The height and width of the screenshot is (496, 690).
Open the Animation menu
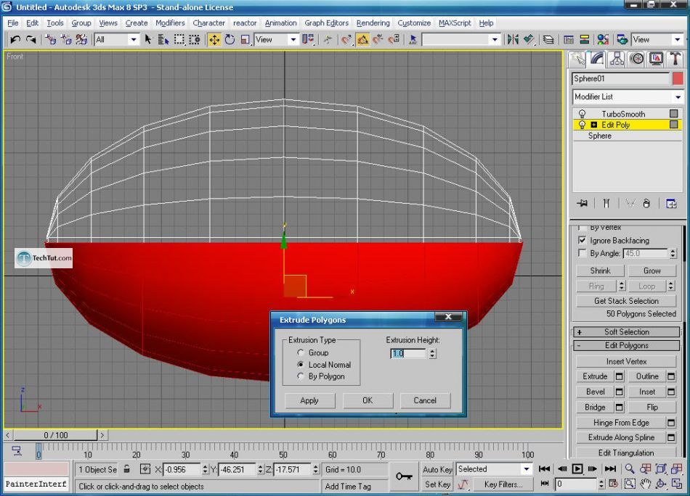coord(280,23)
